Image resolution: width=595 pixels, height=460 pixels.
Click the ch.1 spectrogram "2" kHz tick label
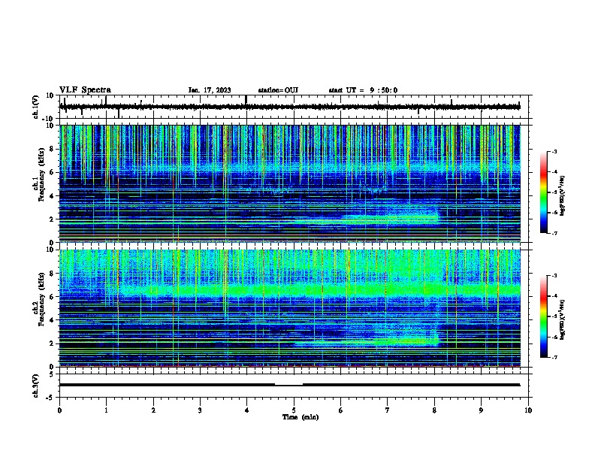tap(52, 219)
